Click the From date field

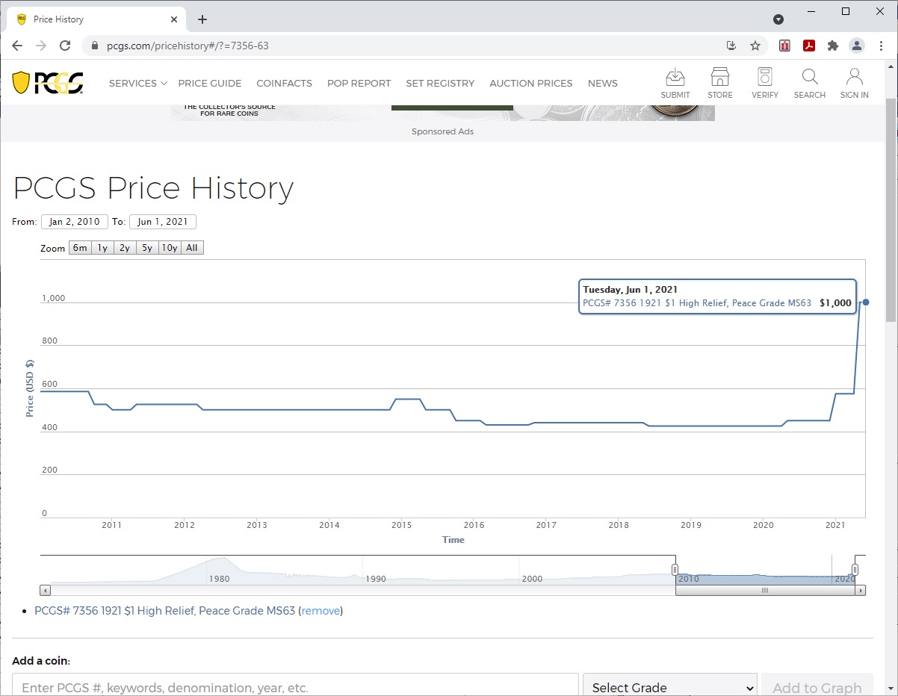(75, 222)
